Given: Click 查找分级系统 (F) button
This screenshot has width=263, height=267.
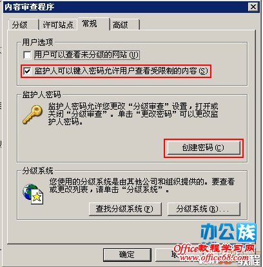Looking at the screenshot, I should coord(125,209).
